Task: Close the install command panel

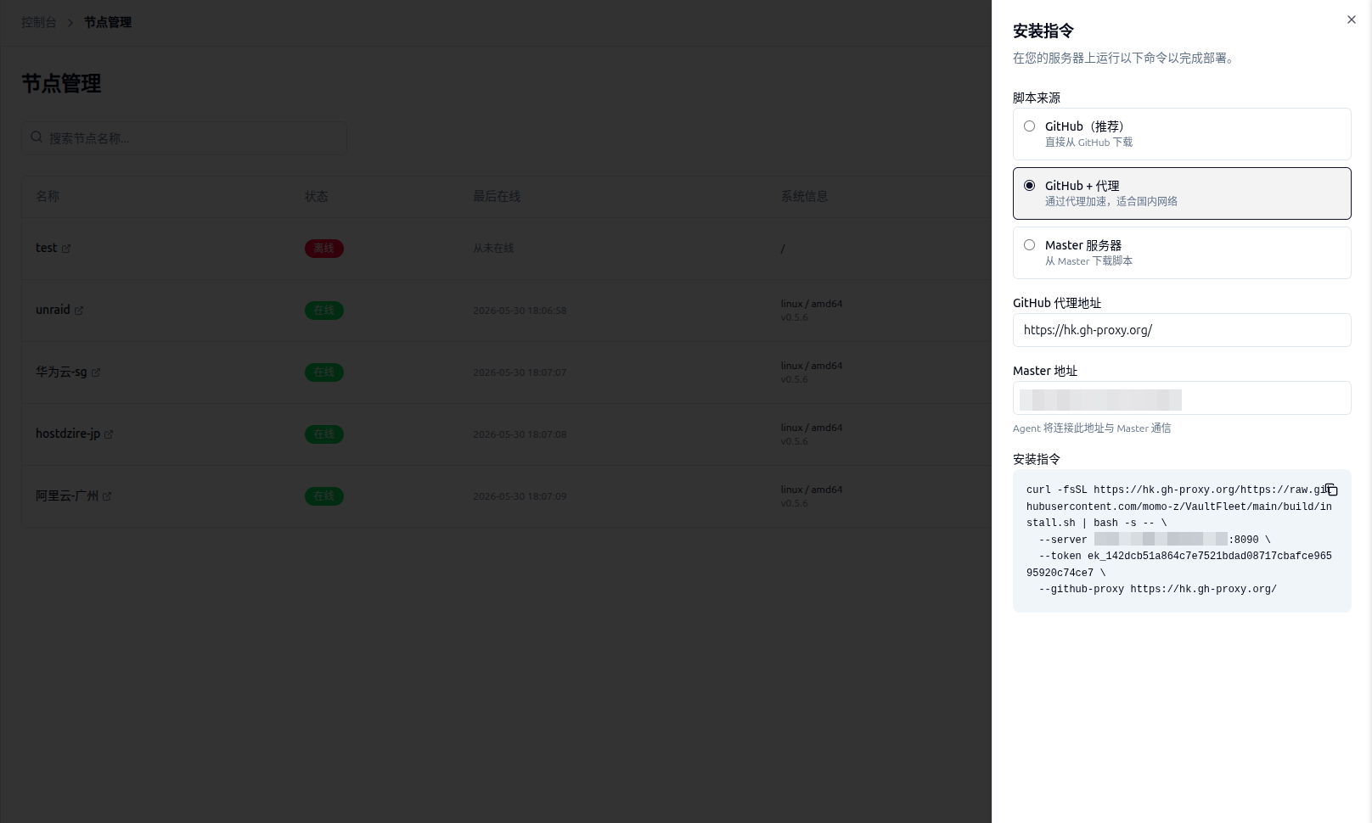Action: click(1352, 20)
